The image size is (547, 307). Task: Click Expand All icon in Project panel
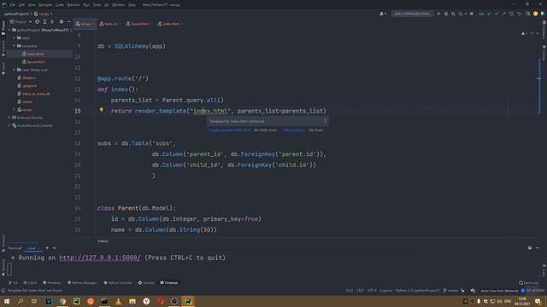click(44, 21)
